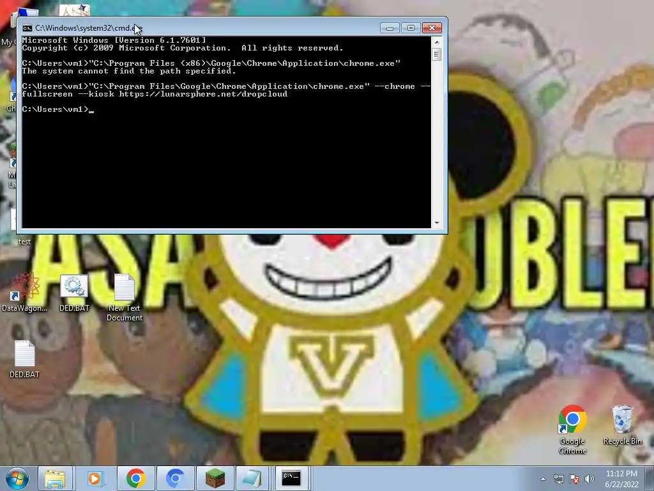This screenshot has height=491, width=654.
Task: Open the clock showing 11:12 PM
Action: pyautogui.click(x=621, y=479)
